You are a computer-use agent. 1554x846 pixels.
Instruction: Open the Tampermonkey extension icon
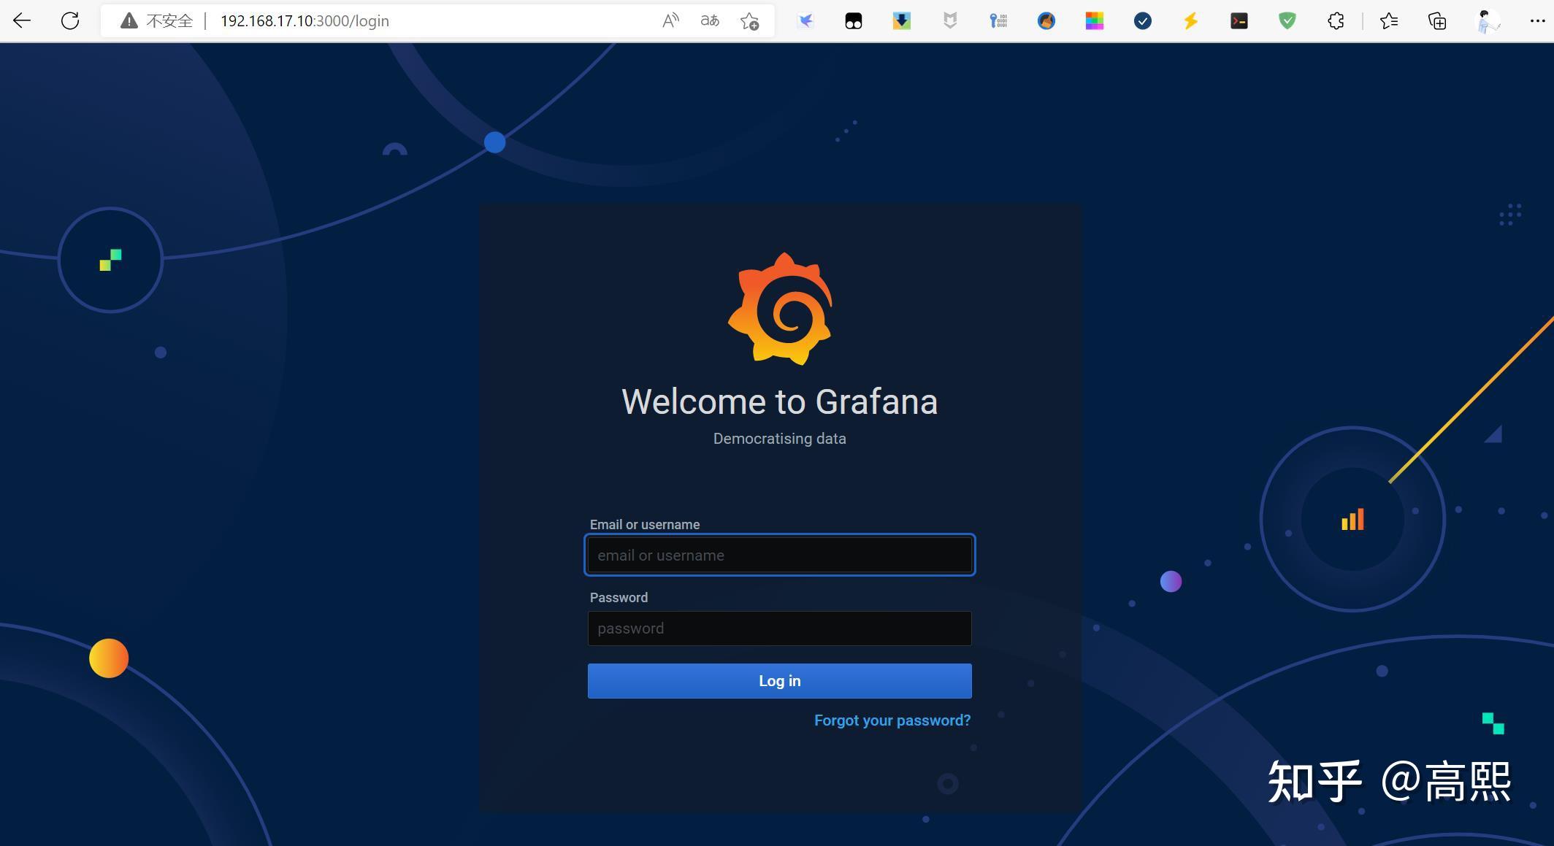point(853,21)
